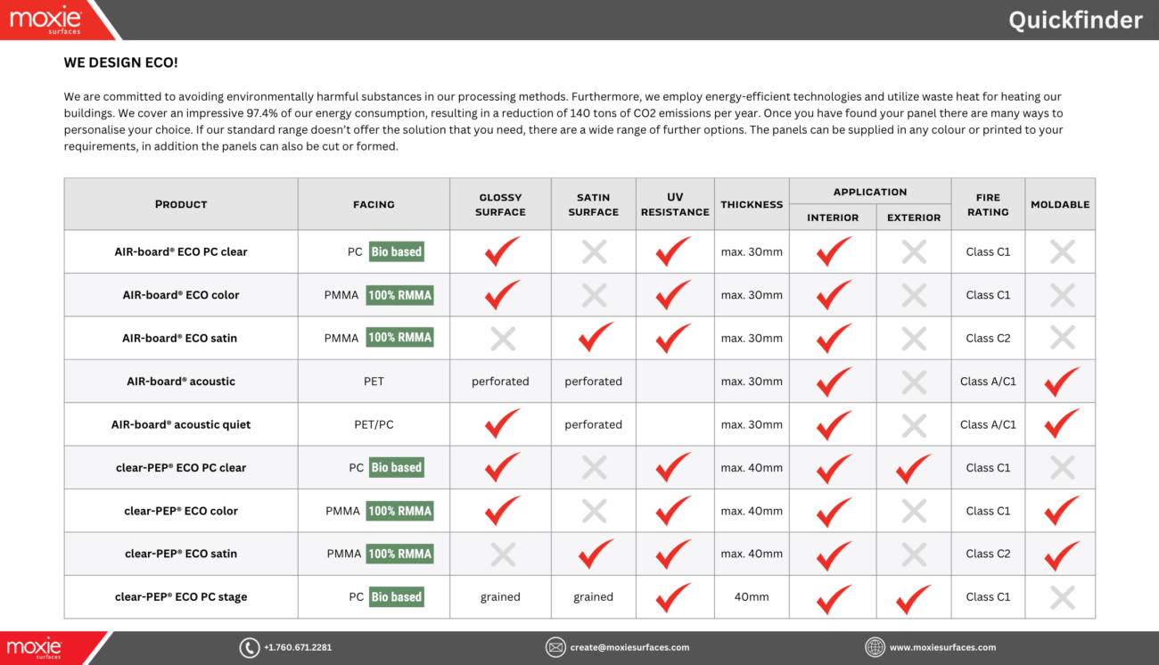Click the Satin Surface column header
This screenshot has width=1159, height=665.
pyautogui.click(x=593, y=204)
